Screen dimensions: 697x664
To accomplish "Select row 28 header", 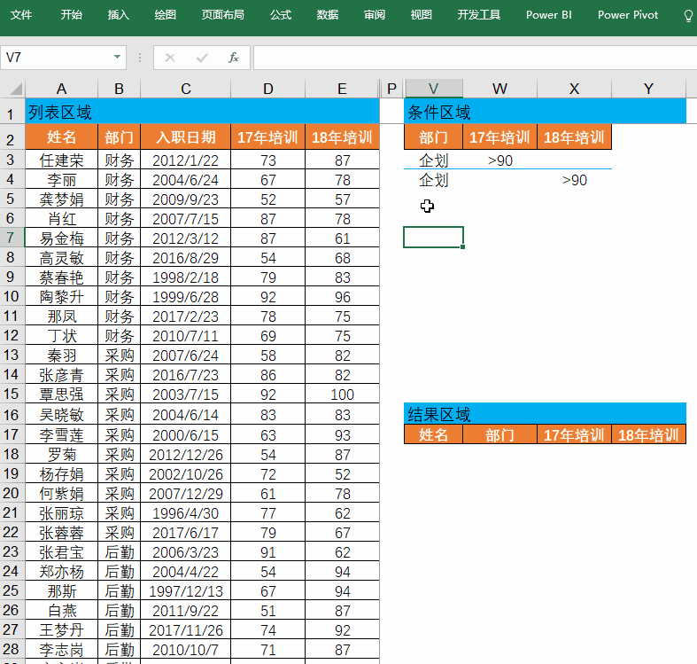I will 12,649.
